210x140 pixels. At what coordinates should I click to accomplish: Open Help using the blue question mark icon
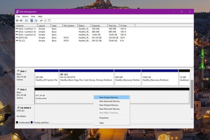click(x=32, y=21)
